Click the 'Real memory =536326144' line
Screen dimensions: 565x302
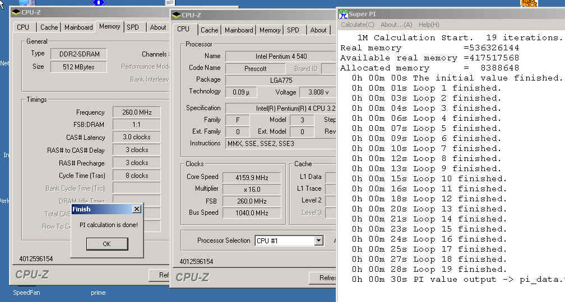pyautogui.click(x=429, y=48)
